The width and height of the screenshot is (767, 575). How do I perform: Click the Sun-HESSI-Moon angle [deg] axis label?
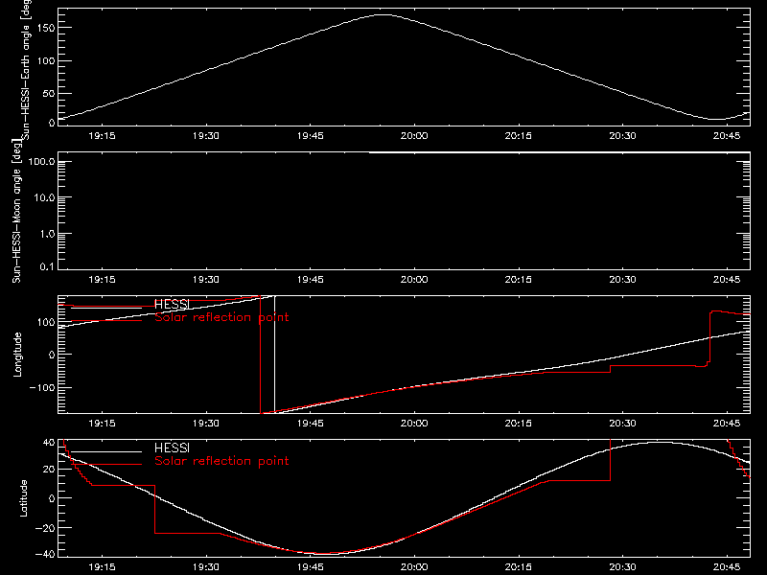[17, 211]
